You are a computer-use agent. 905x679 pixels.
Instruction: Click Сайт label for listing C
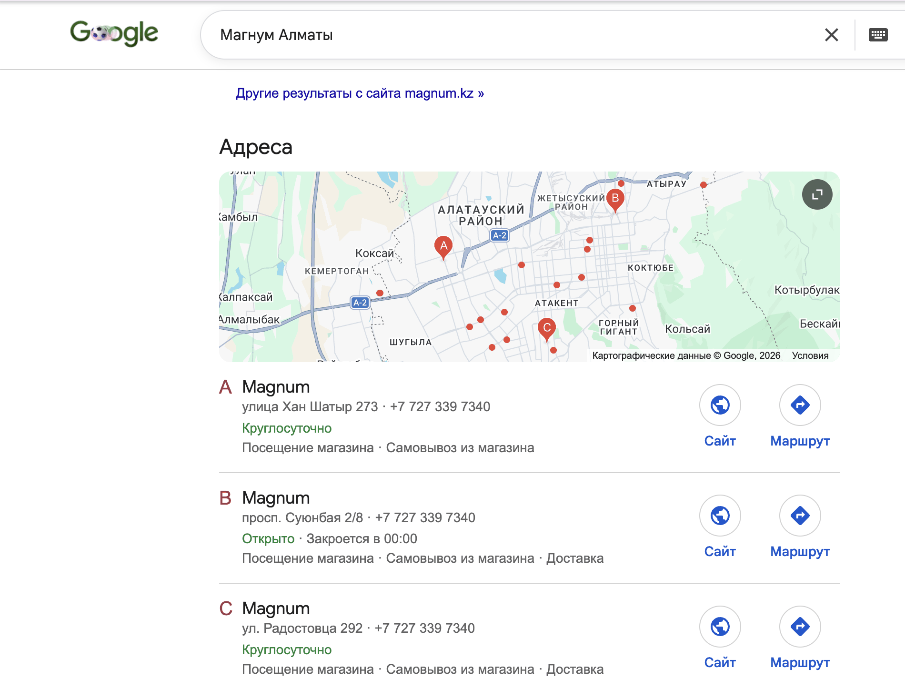point(720,662)
